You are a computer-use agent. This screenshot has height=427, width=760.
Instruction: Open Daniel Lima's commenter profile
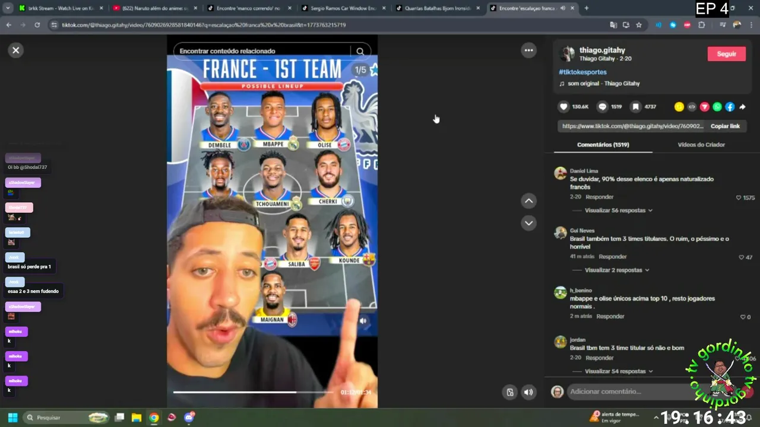(x=584, y=171)
